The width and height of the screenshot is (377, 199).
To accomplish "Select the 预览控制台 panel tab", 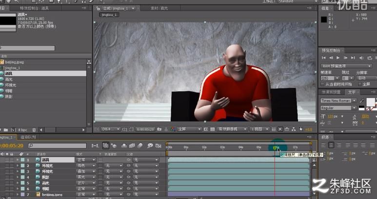I will pyautogui.click(x=331, y=50).
